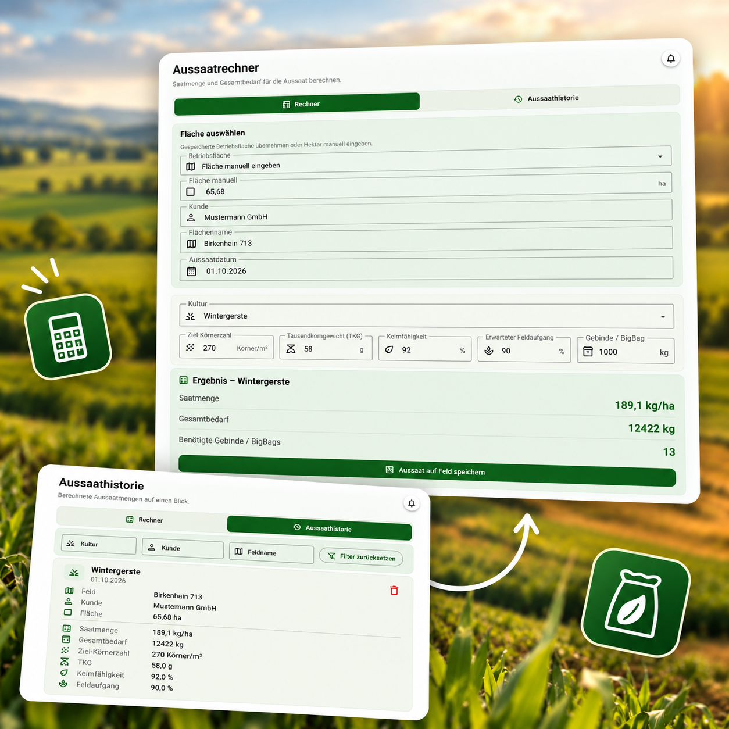Click the "Fläche auswählen" heading
The image size is (729, 729).
pos(213,133)
